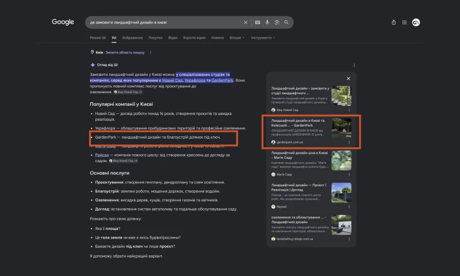The image size is (460, 276).
Task: Open the Ваш Новий Сад garden thumbnail
Action: pos(341,95)
